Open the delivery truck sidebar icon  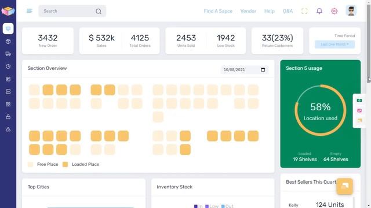pos(8,54)
